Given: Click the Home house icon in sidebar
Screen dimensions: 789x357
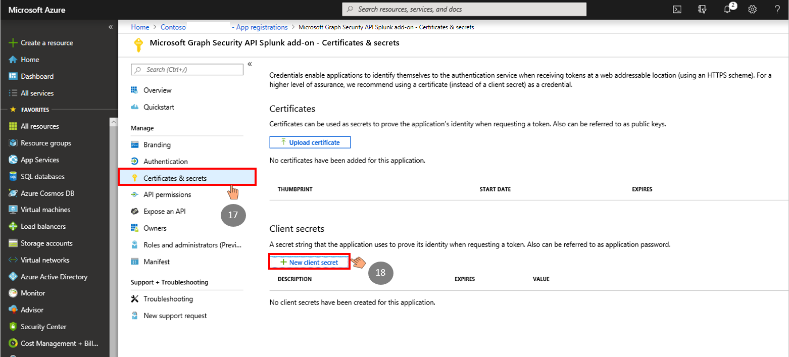Looking at the screenshot, I should (x=13, y=60).
